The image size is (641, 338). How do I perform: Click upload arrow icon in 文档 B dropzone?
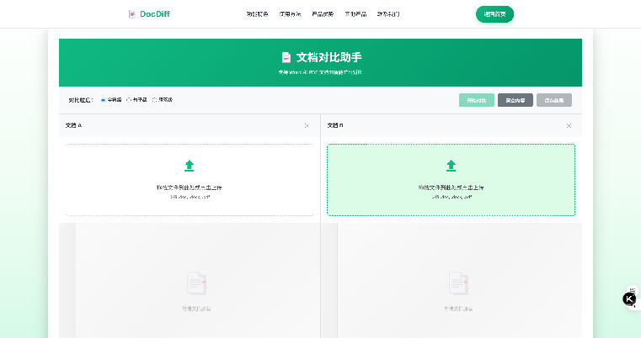pos(451,166)
